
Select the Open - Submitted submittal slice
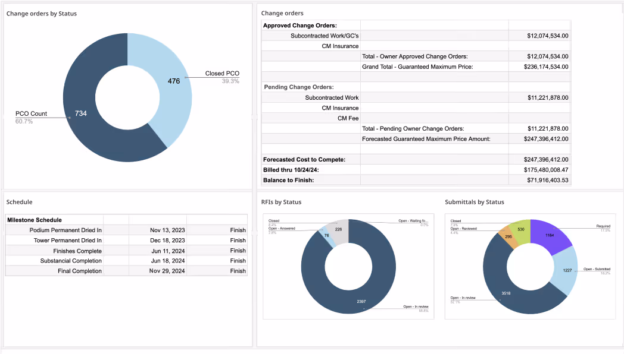(x=567, y=270)
